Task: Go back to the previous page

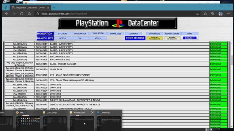Action: 7,14
